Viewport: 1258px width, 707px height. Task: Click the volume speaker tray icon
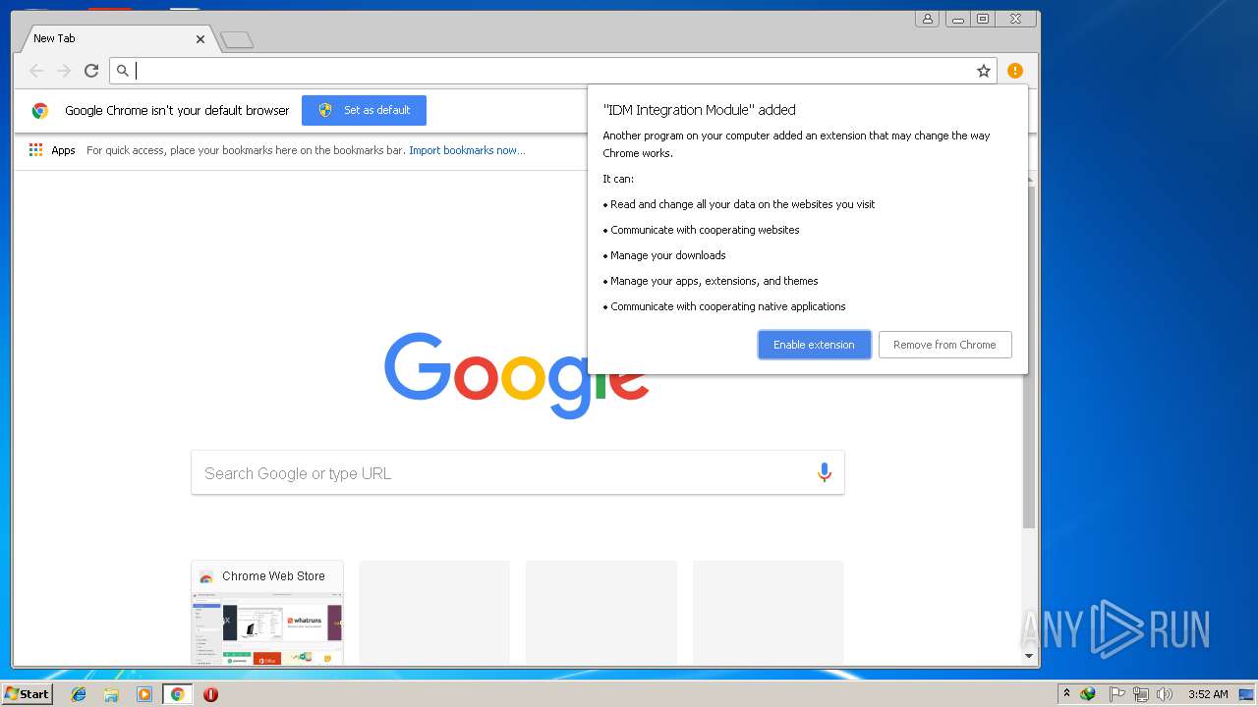(1165, 694)
